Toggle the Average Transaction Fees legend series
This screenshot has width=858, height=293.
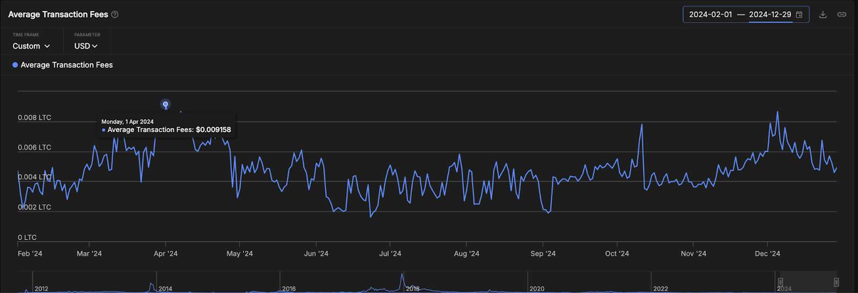tap(62, 65)
